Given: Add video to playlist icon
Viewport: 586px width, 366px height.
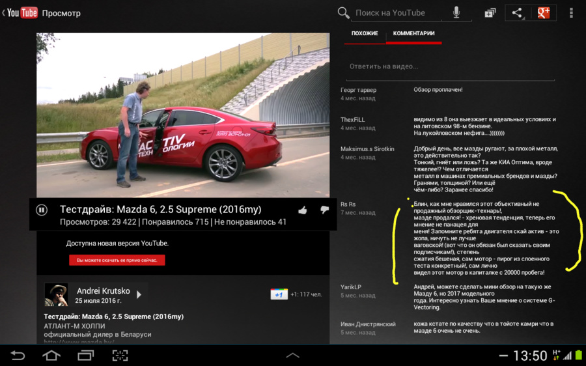Looking at the screenshot, I should coord(490,13).
